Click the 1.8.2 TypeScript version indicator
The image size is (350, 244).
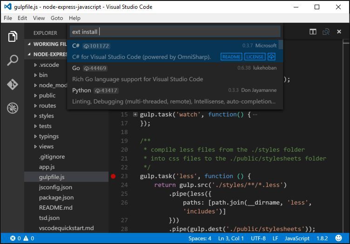pyautogui.click(x=322, y=238)
